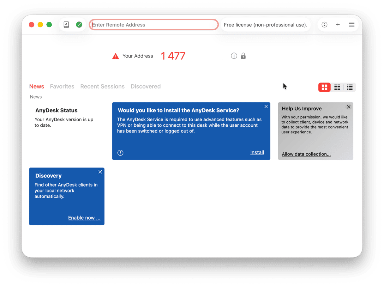Open the Discovered tab
384x286 pixels.
(146, 87)
